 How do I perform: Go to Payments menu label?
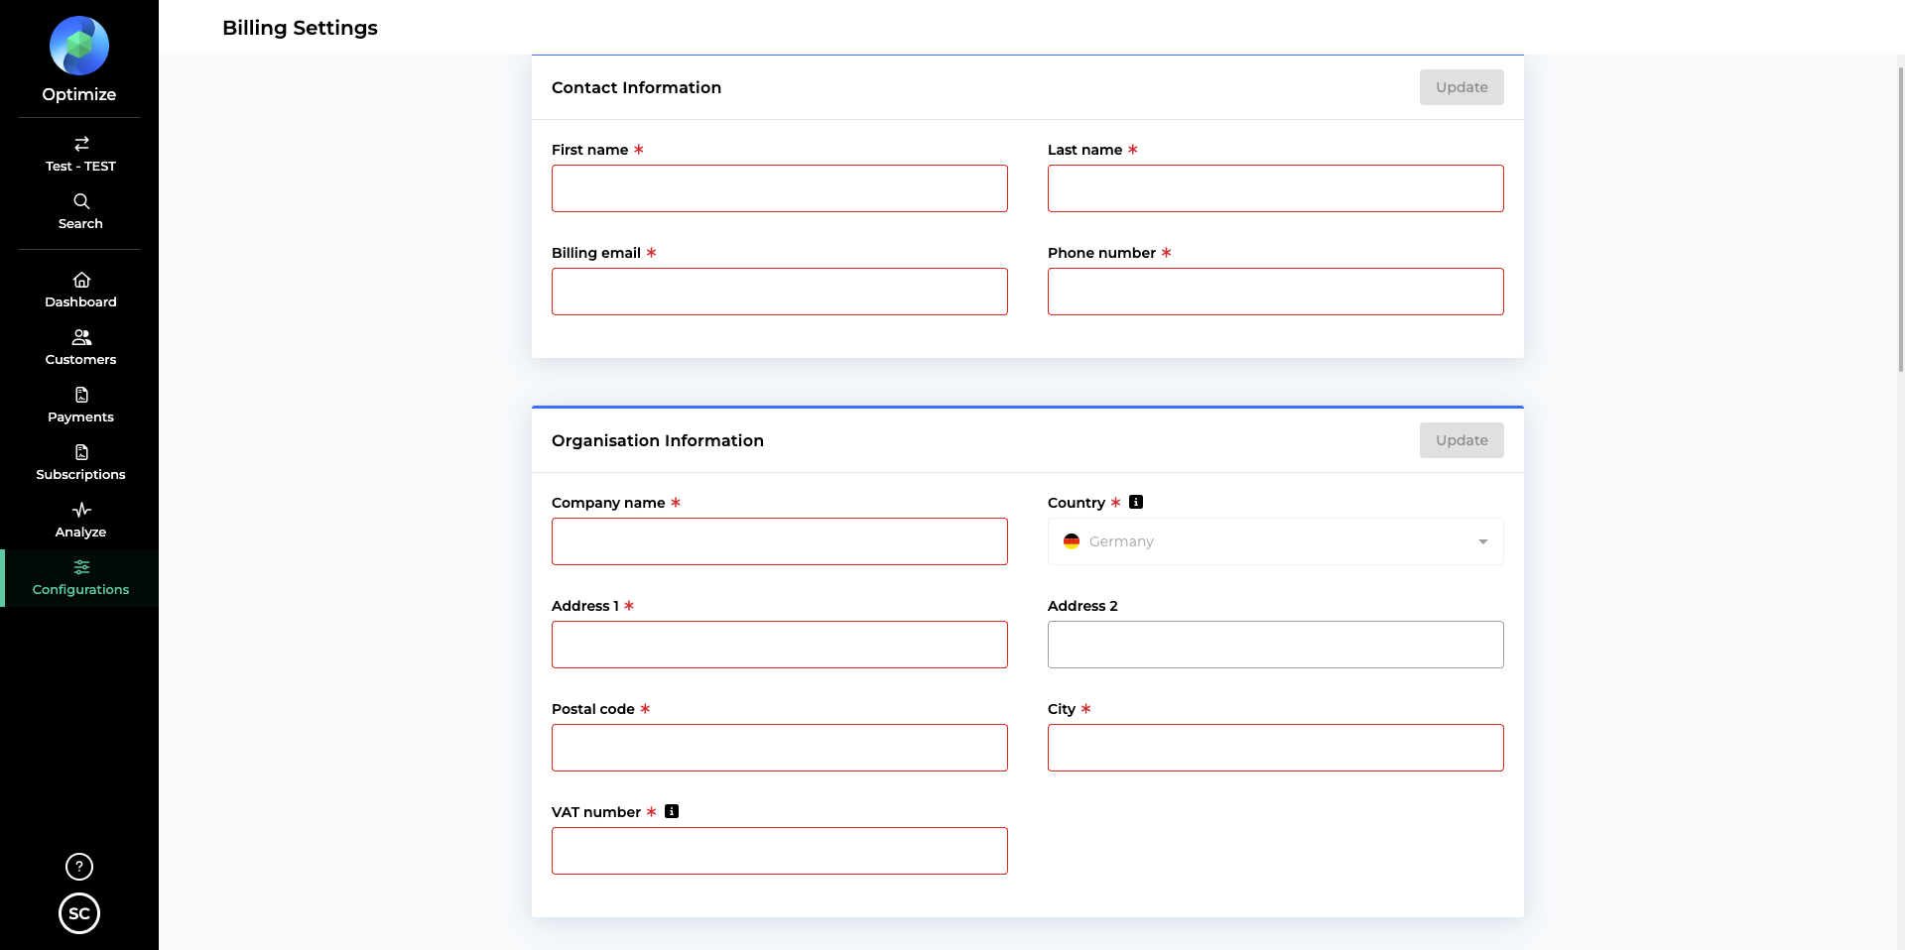pyautogui.click(x=80, y=417)
